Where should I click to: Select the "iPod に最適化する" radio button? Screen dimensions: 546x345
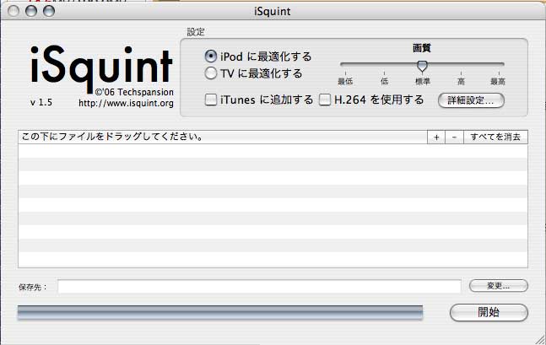pyautogui.click(x=211, y=57)
